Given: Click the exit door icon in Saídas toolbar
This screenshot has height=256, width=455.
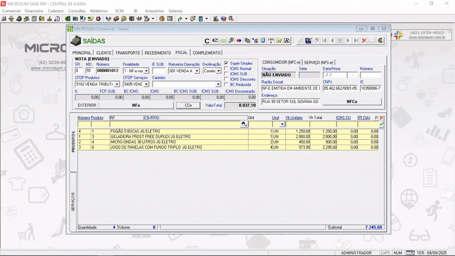Looking at the screenshot, I should (380, 41).
